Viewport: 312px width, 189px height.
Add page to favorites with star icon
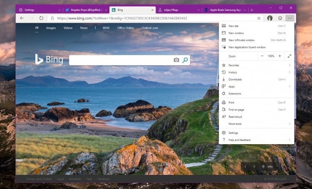[x=259, y=18]
